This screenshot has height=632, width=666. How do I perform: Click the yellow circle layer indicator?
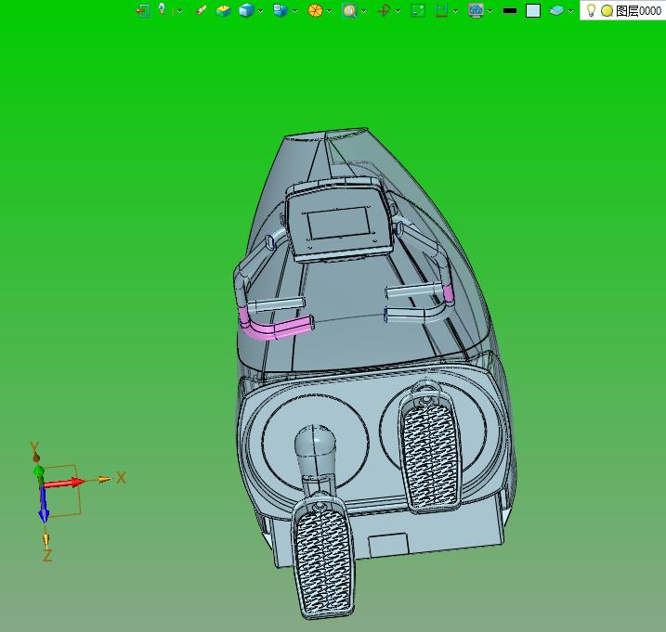[x=607, y=11]
